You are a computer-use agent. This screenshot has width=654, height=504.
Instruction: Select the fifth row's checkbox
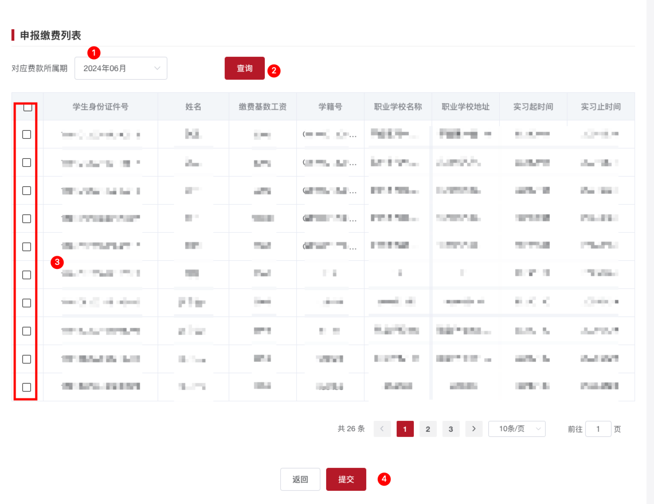tap(27, 247)
